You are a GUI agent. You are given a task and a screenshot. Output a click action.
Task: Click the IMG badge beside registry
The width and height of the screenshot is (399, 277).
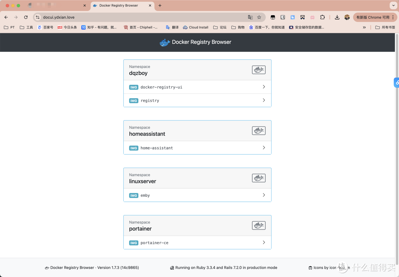tap(134, 101)
